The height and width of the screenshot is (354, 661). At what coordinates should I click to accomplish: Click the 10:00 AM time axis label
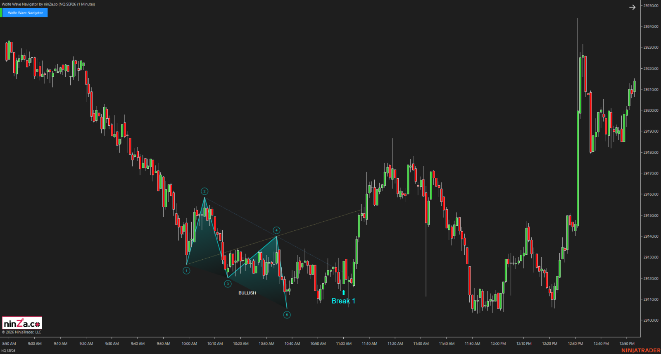(189, 344)
